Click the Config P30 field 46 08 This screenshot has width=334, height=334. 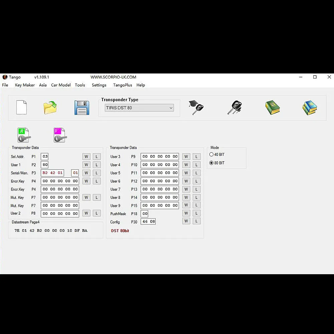[148, 221]
